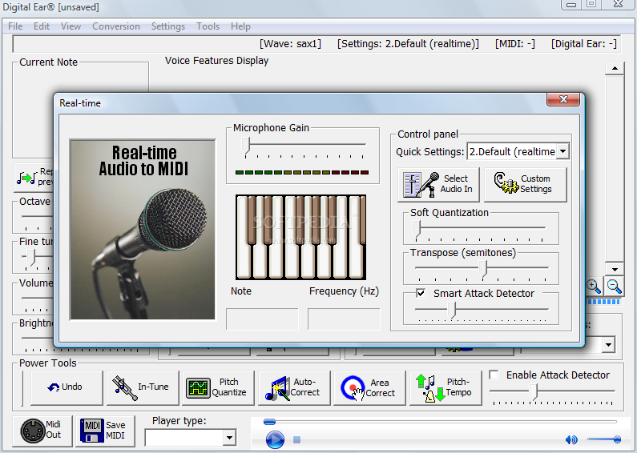Image resolution: width=637 pixels, height=453 pixels.
Task: Open Select Audio In mixer
Action: tap(438, 184)
